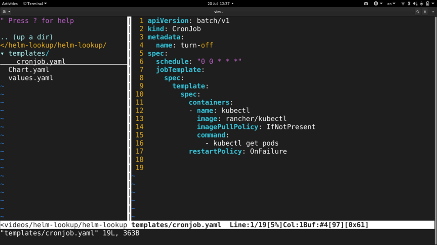Click the new terminal tab icon

4,12
